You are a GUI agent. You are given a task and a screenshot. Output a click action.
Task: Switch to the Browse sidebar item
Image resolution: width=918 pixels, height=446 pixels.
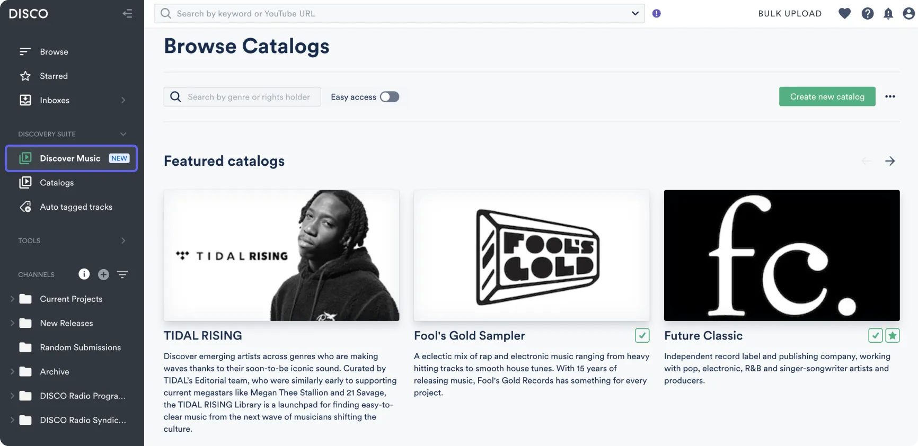pyautogui.click(x=54, y=51)
